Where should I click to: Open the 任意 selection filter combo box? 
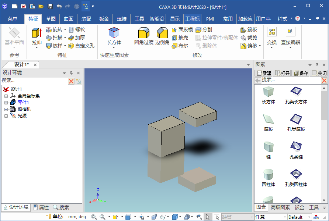point(271,217)
